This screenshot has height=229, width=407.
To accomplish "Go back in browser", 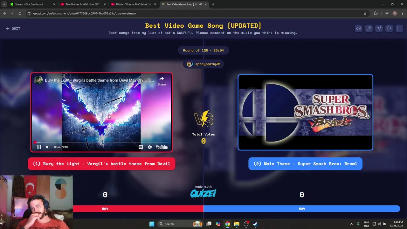I will point(4,13).
